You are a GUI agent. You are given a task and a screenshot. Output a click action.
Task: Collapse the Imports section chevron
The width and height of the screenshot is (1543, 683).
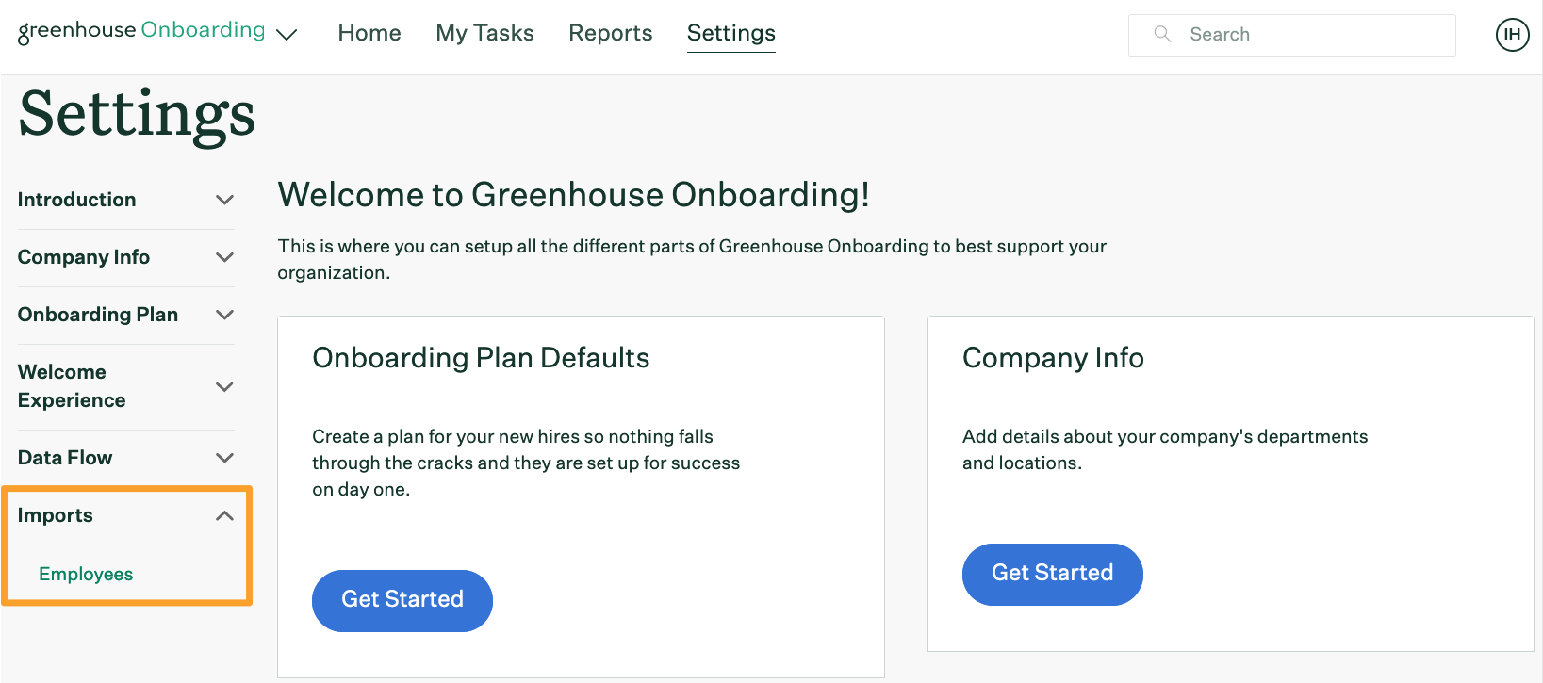(224, 515)
